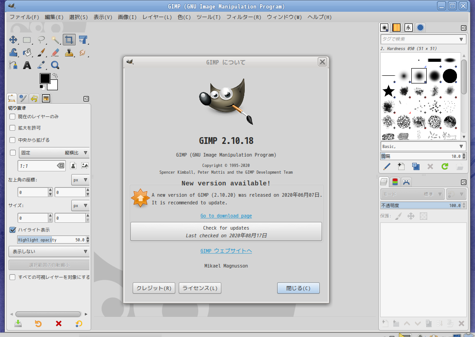Close the dialog with 閉じる(C)
The image size is (475, 337).
[x=298, y=288]
